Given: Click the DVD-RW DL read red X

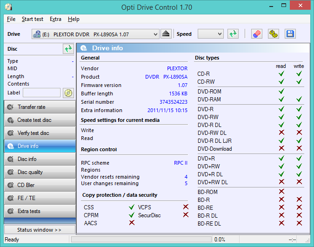Looking at the screenshot, I should point(281,132).
